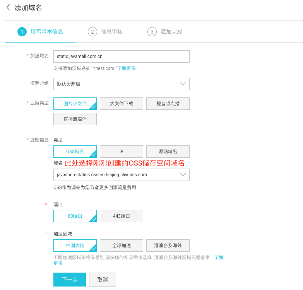Image resolution: width=303 pixels, height=290 pixels.
Task: Click the 端口 section label
Action: (58, 205)
